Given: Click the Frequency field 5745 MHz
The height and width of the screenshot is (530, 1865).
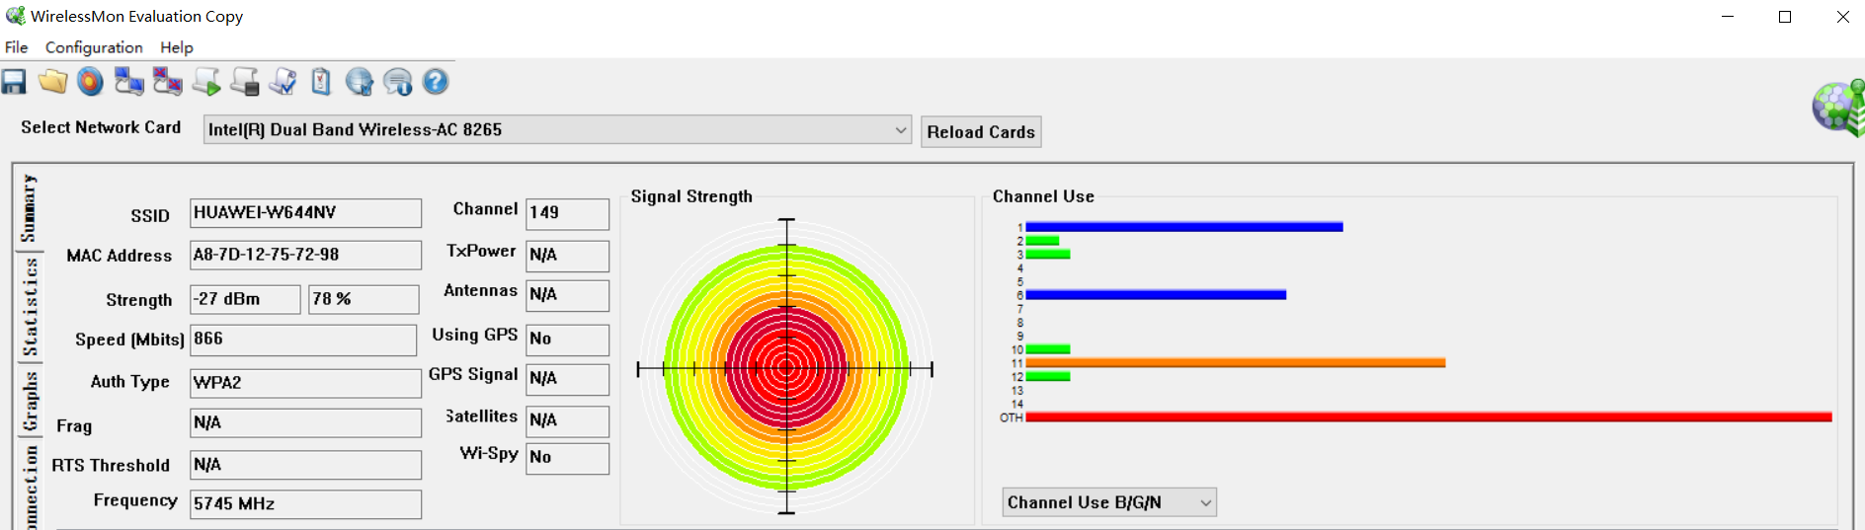Looking at the screenshot, I should click(x=305, y=504).
